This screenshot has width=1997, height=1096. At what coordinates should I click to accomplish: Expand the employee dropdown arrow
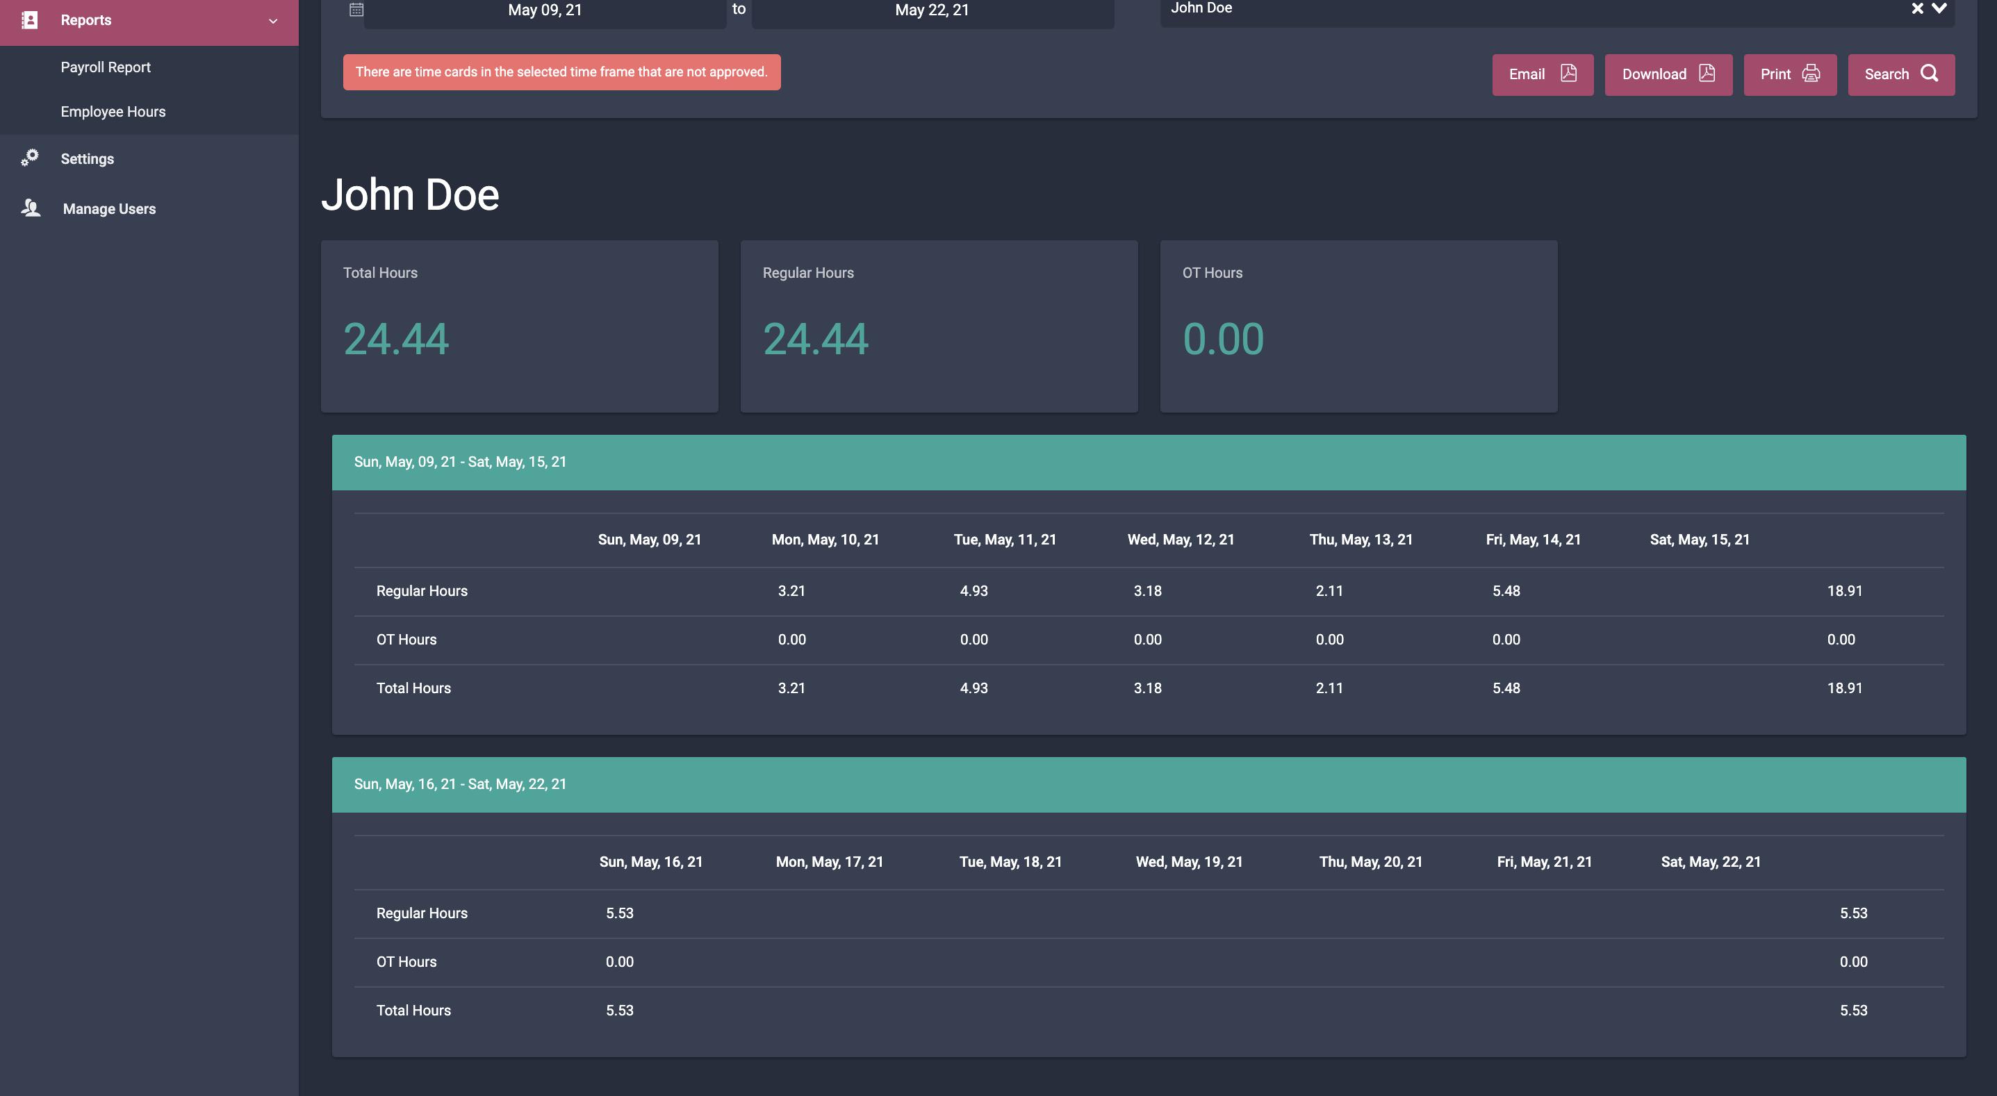click(x=1939, y=8)
